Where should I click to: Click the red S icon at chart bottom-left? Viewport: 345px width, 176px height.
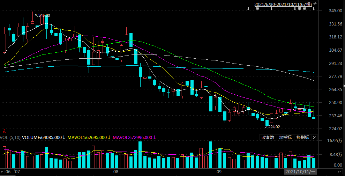[5, 131]
